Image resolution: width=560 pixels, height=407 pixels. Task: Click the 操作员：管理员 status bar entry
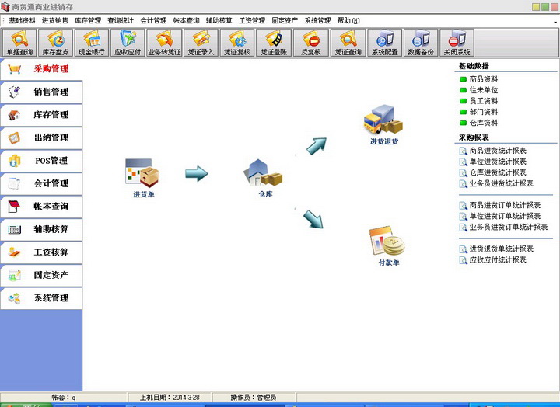[x=254, y=398]
